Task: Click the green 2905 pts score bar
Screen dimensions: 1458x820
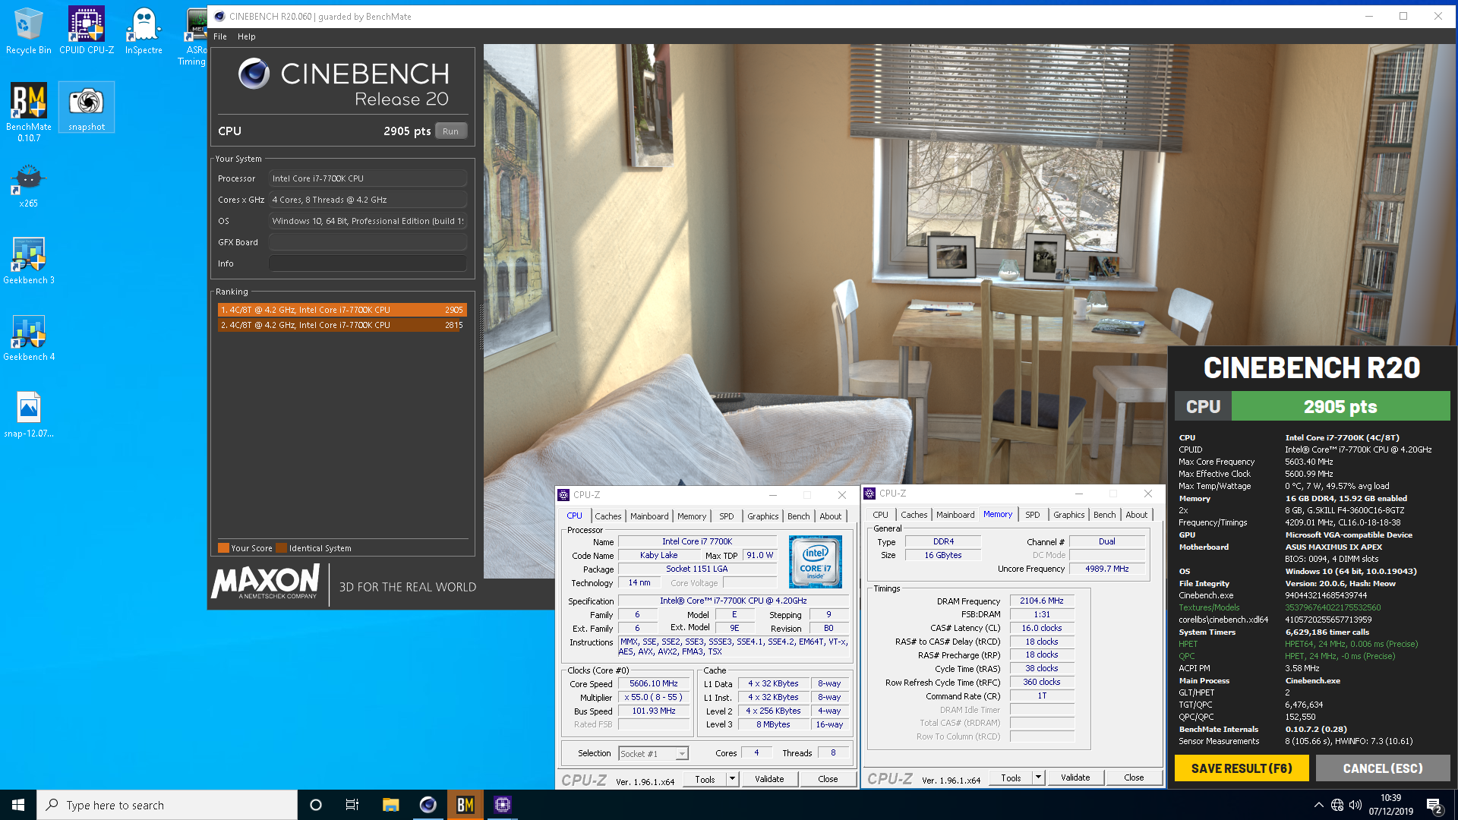Action: click(x=1340, y=406)
